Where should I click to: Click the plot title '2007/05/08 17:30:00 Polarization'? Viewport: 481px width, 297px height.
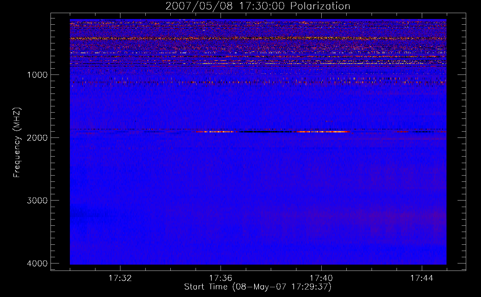pos(258,6)
